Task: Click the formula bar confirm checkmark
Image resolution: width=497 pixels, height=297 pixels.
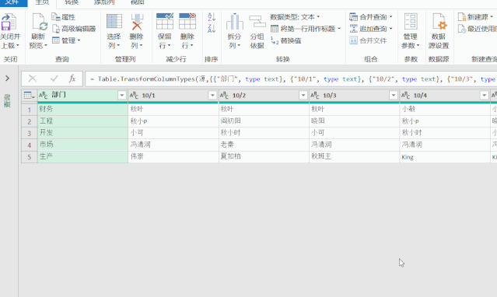Action: (x=54, y=79)
